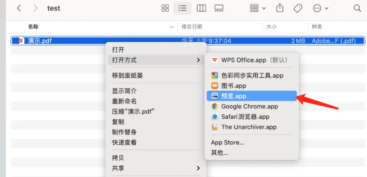Viewport: 367px width, 177px height.
Task: Choose 制作替身 from the context menu
Action: point(156,132)
